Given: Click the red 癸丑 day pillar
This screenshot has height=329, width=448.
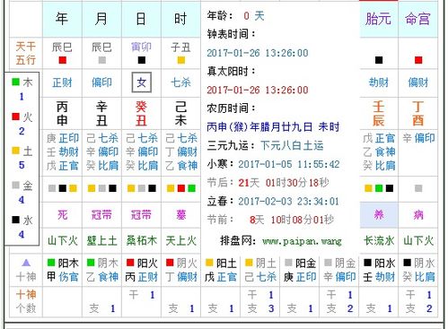Looking at the screenshot, I should pos(141,114).
